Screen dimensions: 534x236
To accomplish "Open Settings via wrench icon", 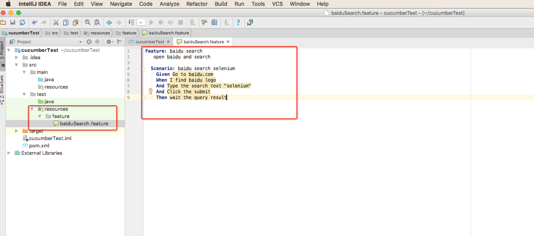I will point(204,22).
